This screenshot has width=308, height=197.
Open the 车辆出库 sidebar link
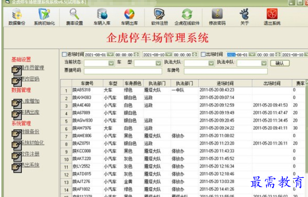point(30,112)
